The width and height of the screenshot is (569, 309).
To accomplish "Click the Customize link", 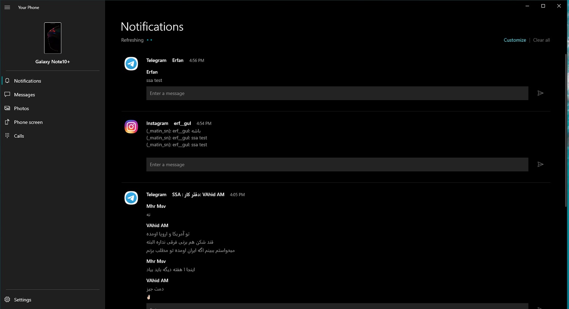I will coord(515,40).
